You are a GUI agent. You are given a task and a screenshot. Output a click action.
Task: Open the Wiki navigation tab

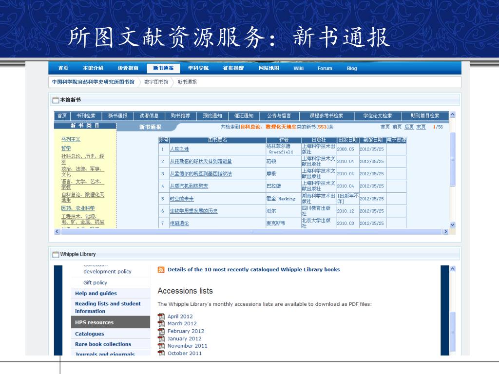point(299,68)
